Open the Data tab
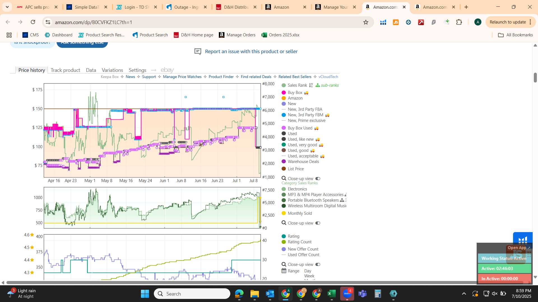538x302 pixels. (x=91, y=70)
